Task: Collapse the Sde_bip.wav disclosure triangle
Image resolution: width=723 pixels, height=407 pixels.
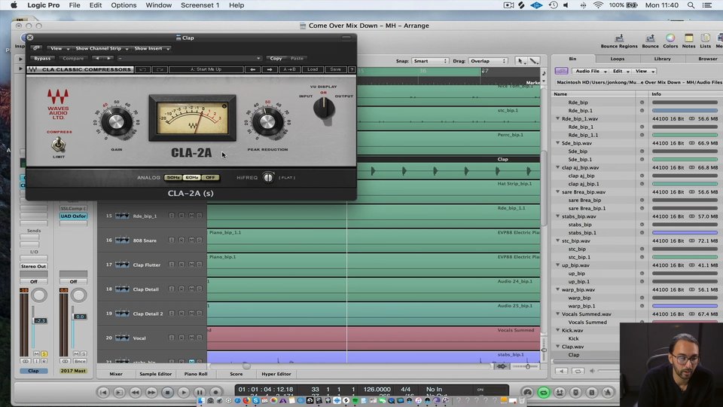Action: click(557, 143)
